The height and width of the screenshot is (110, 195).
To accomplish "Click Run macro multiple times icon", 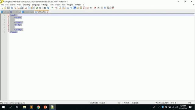I will 105,8.
